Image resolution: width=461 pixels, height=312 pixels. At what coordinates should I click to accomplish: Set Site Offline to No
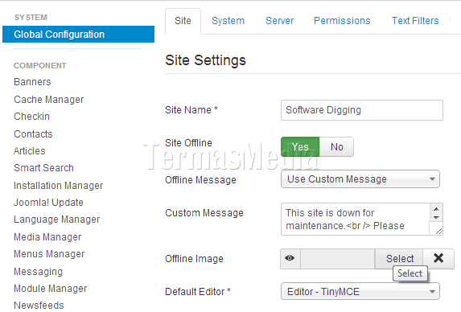pos(336,146)
